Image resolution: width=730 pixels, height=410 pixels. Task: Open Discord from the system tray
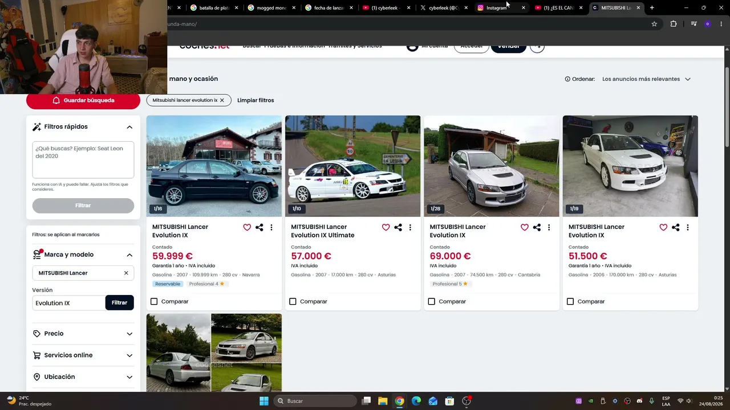pyautogui.click(x=639, y=401)
